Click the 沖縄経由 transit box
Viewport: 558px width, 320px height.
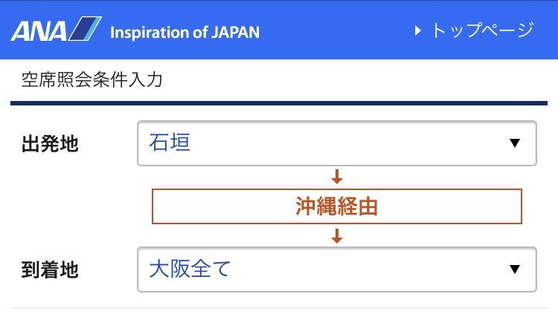(336, 206)
